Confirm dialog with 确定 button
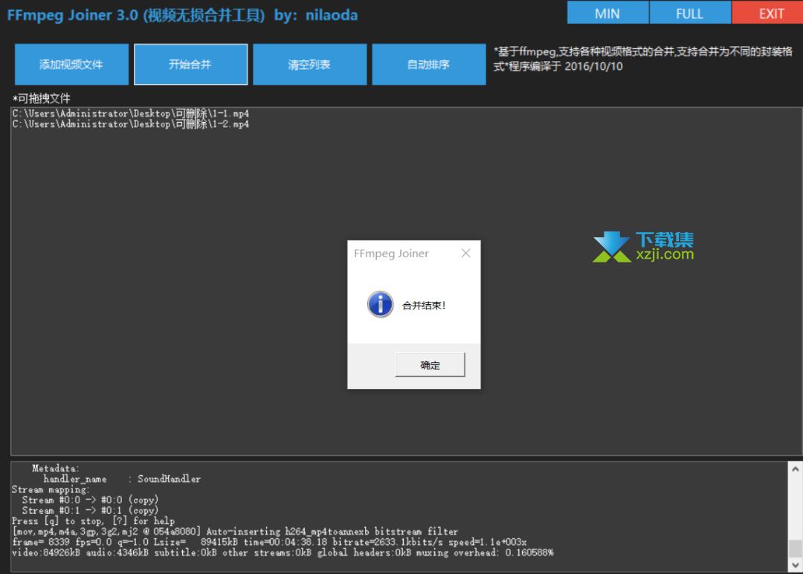This screenshot has height=574, width=803. point(430,365)
